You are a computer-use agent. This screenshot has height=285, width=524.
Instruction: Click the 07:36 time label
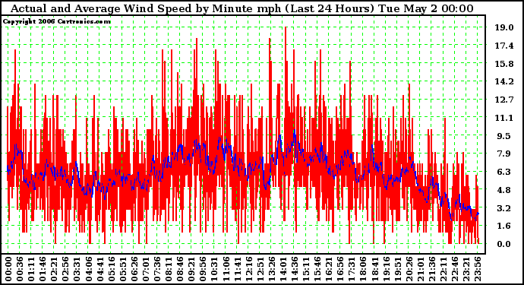pos(156,269)
